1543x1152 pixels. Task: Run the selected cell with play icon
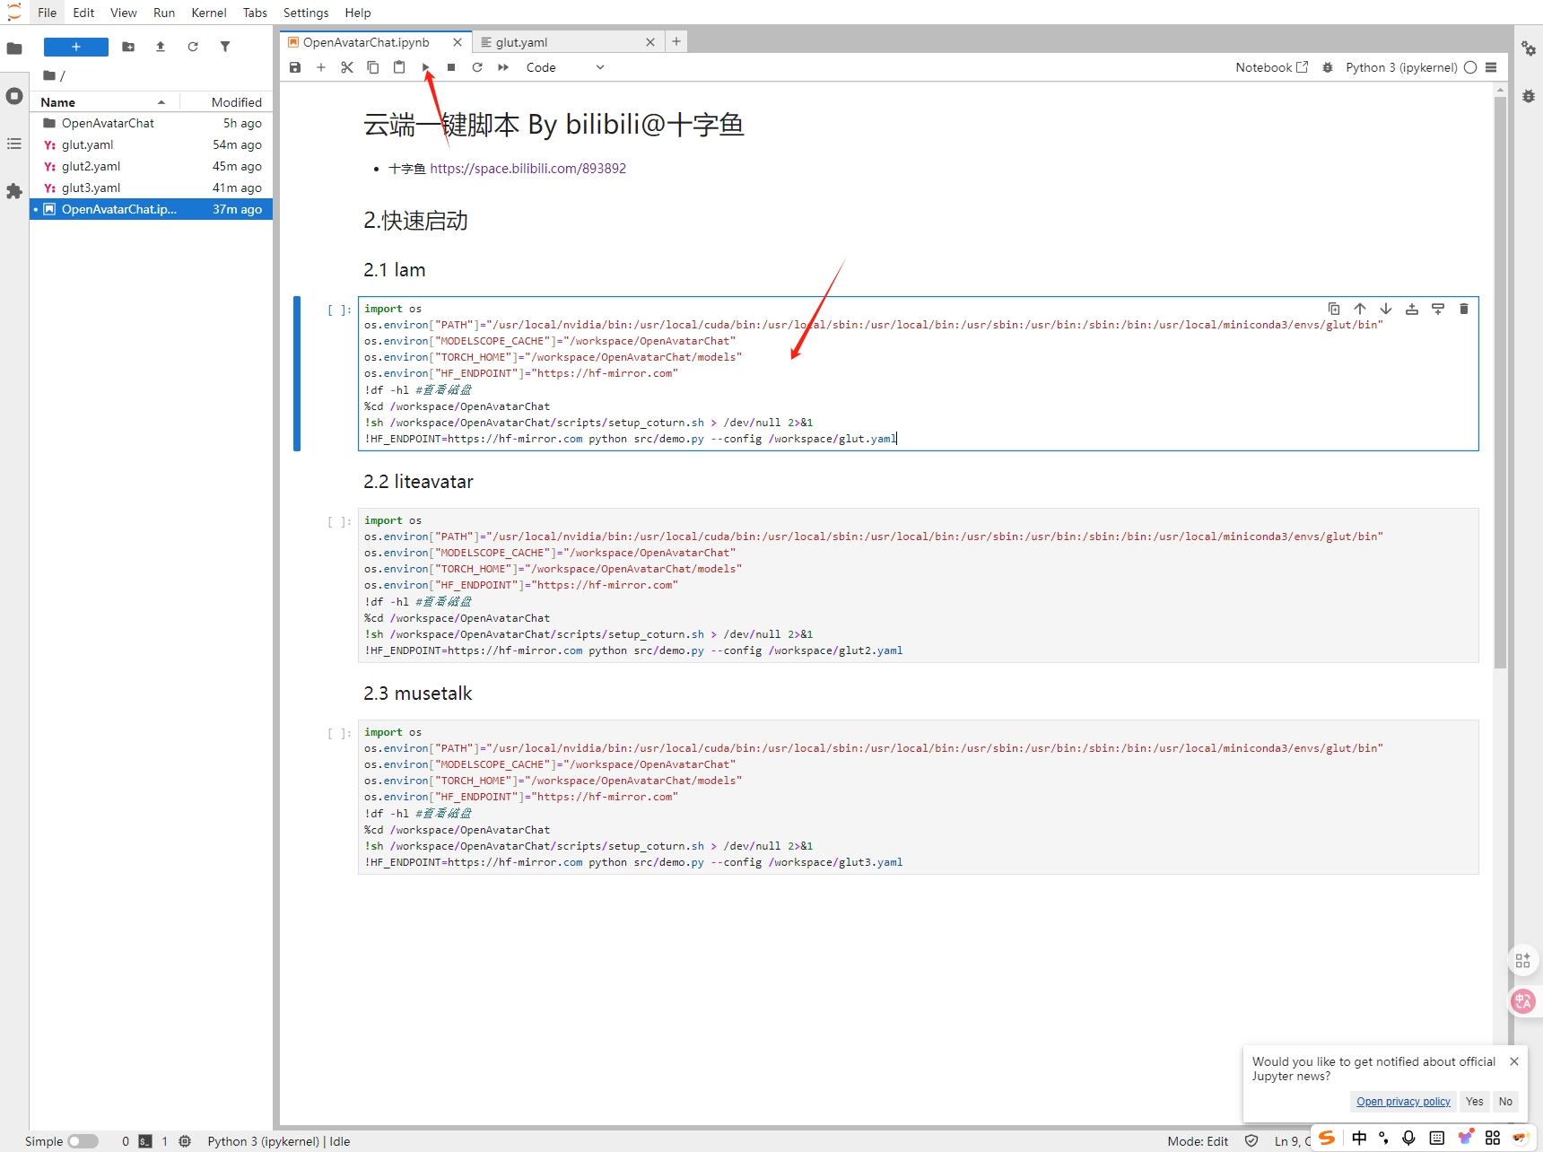coord(426,67)
